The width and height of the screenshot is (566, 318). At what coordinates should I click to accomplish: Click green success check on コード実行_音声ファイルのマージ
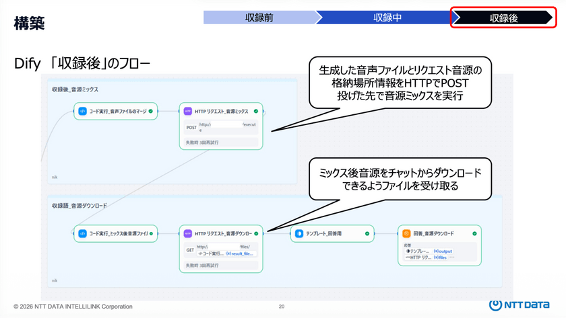tap(151, 112)
